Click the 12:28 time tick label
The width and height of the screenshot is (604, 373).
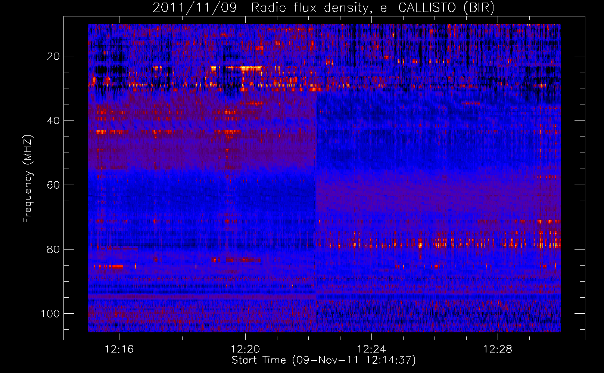pos(498,350)
